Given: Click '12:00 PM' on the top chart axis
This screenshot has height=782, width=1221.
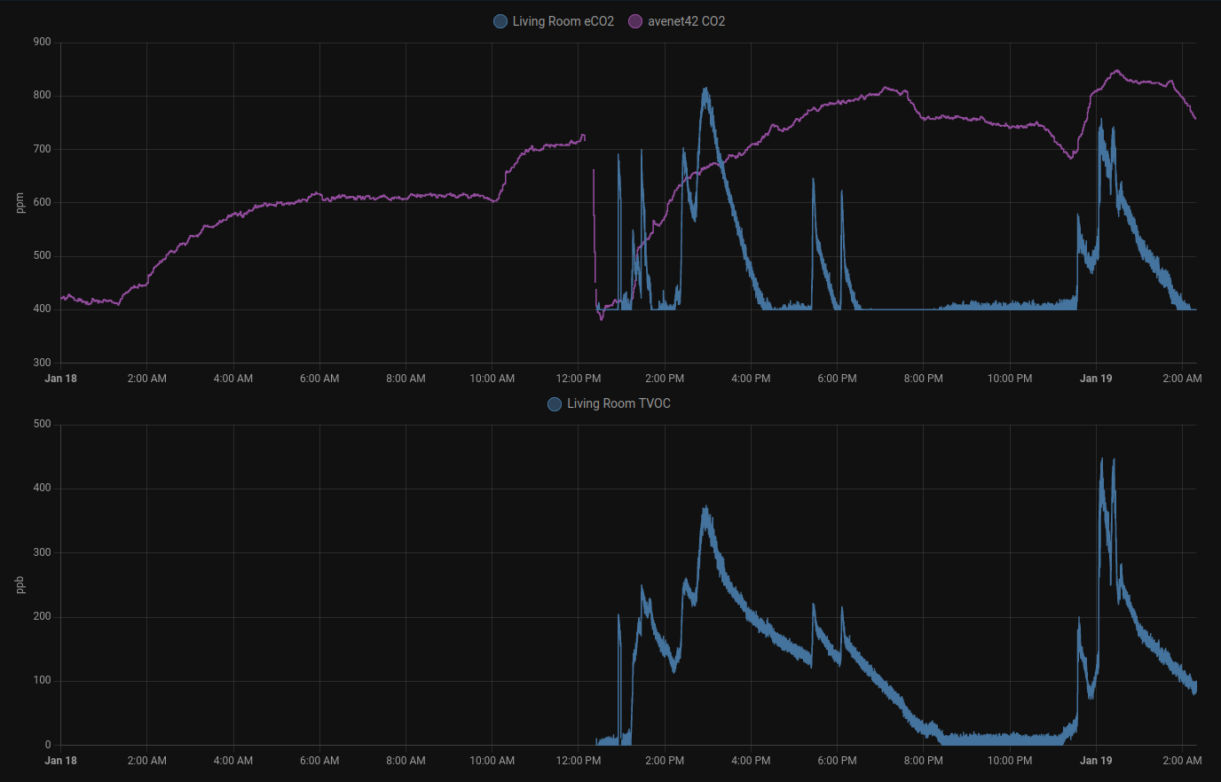Looking at the screenshot, I should pos(579,379).
